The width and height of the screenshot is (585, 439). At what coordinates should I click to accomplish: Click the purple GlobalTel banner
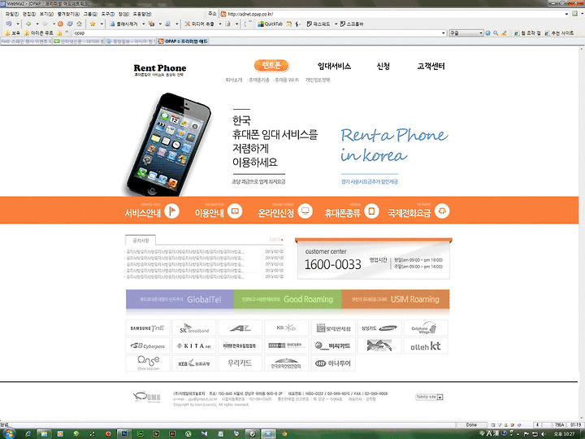tap(180, 299)
